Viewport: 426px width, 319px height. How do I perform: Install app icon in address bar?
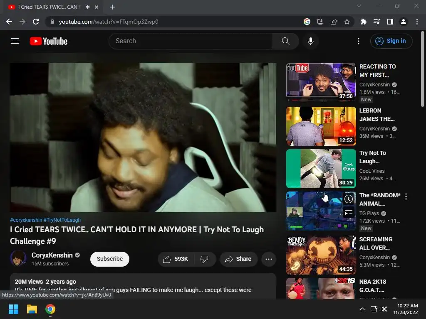[320, 22]
